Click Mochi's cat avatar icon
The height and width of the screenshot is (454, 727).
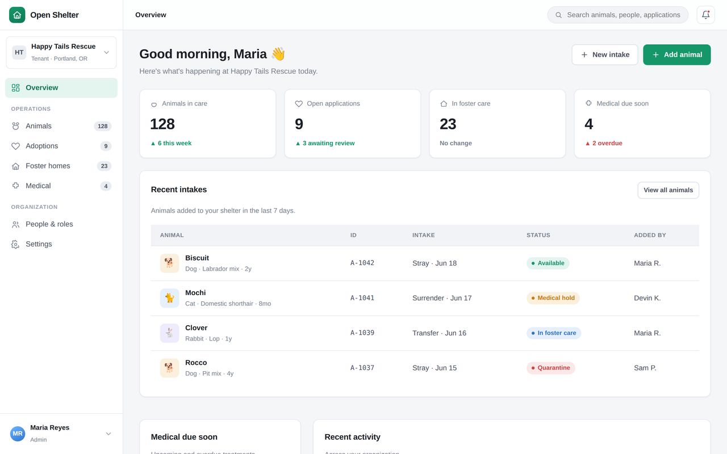click(169, 298)
